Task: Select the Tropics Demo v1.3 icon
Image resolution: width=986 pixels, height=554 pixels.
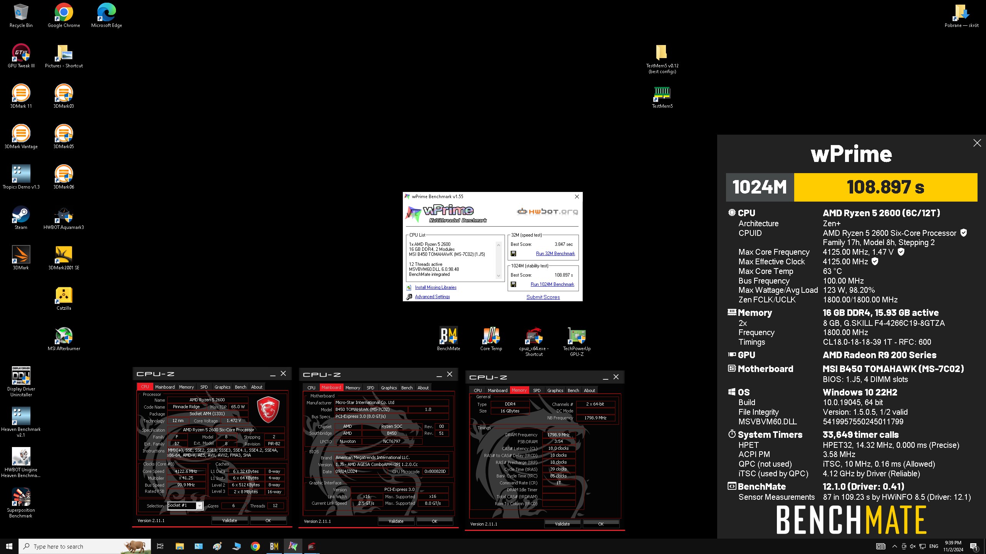Action: 21,177
